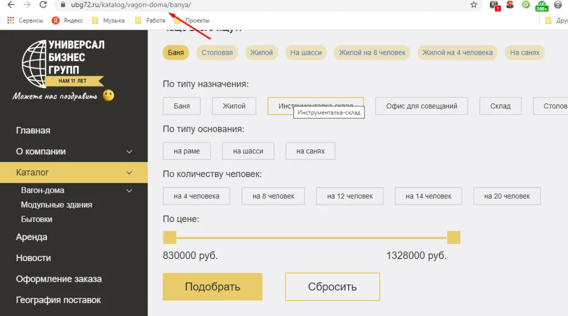
Task: Select the Жилой на 8 человек tag
Action: click(x=372, y=53)
